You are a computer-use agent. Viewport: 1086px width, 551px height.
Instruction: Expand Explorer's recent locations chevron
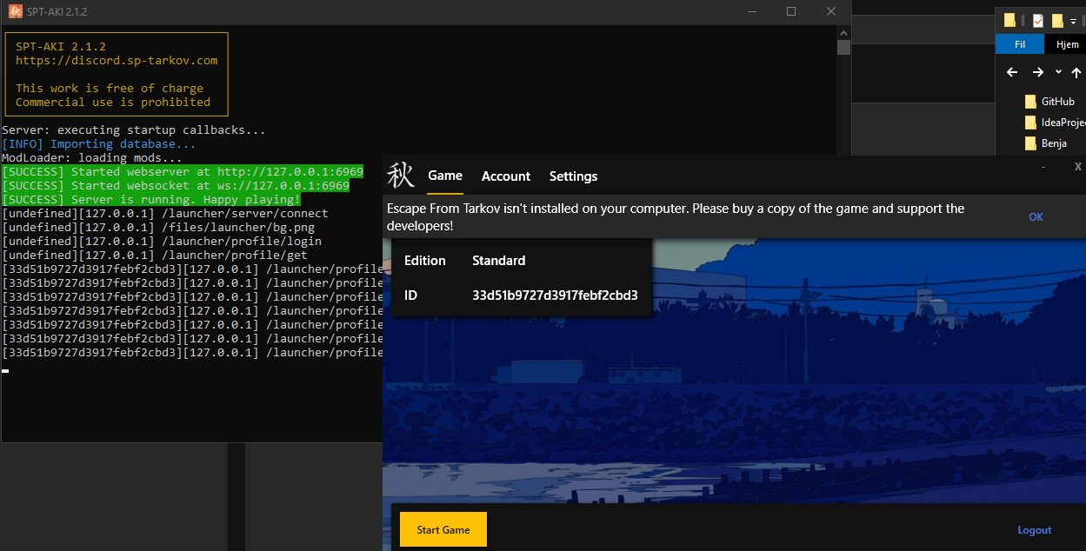[x=1058, y=73]
